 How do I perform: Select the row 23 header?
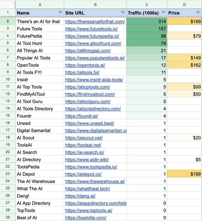coord(8,174)
